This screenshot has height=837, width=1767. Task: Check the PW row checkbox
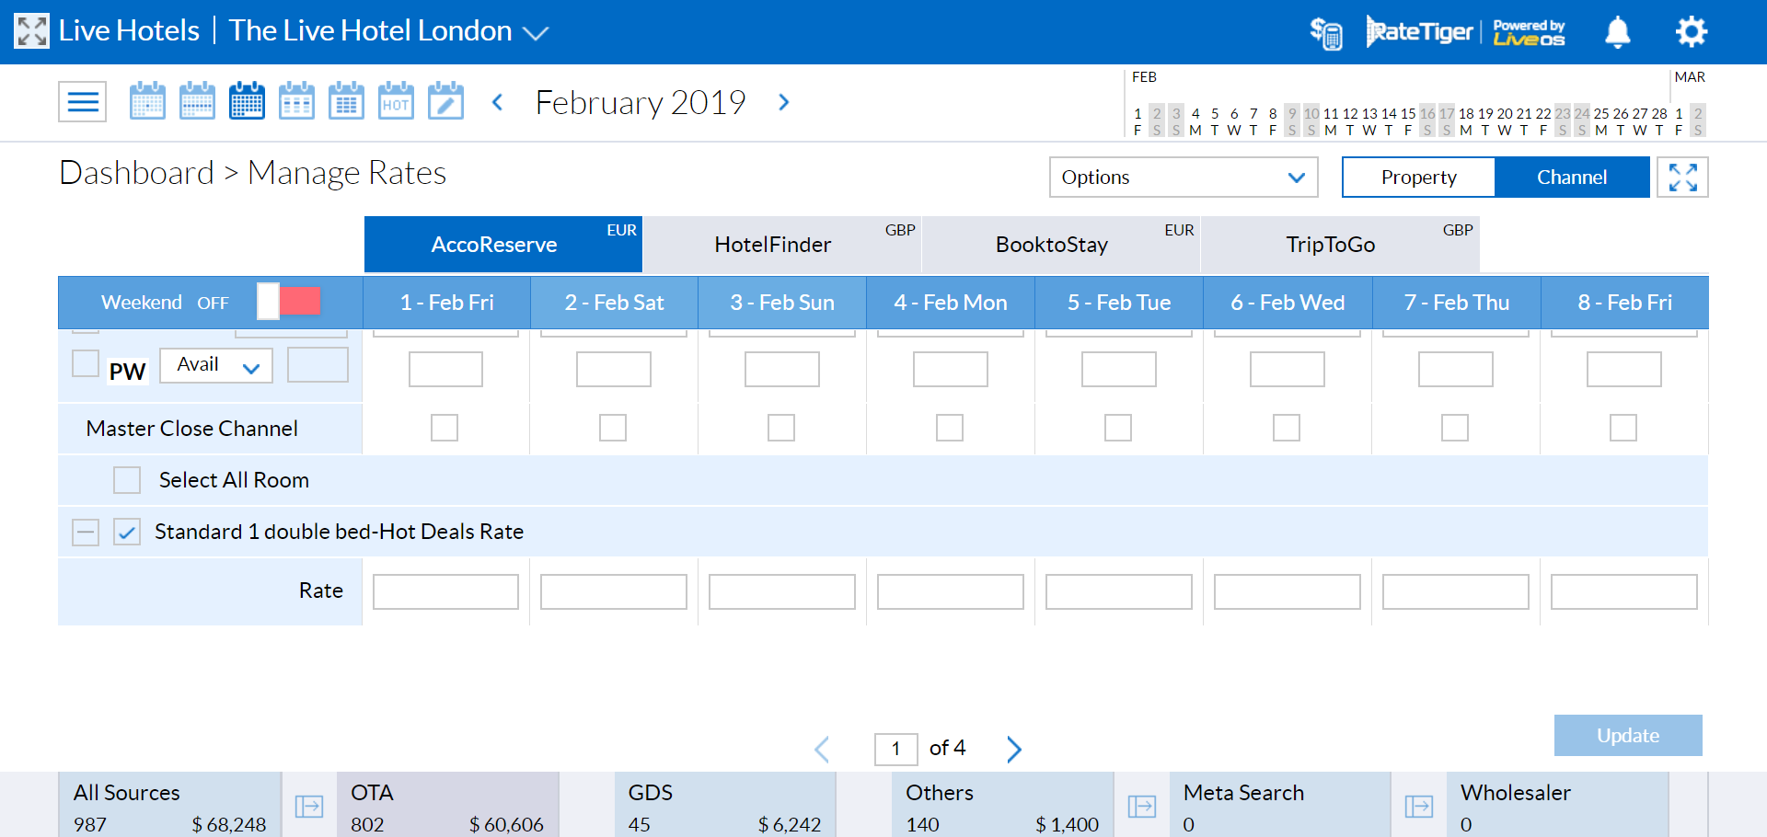click(86, 363)
